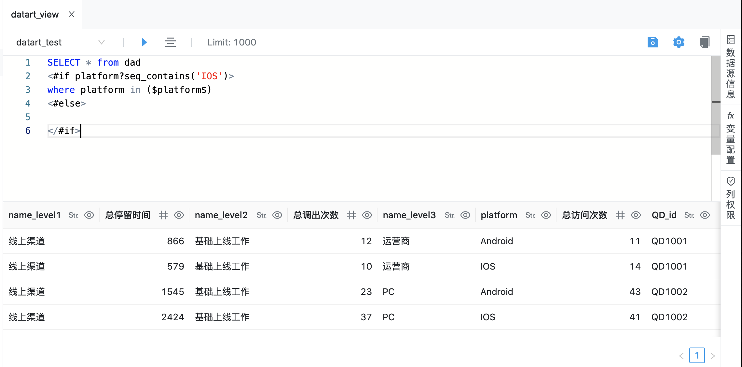Viewport: 742px width, 367px height.
Task: Change type icon of 总停留时间 column
Action: [x=163, y=215]
